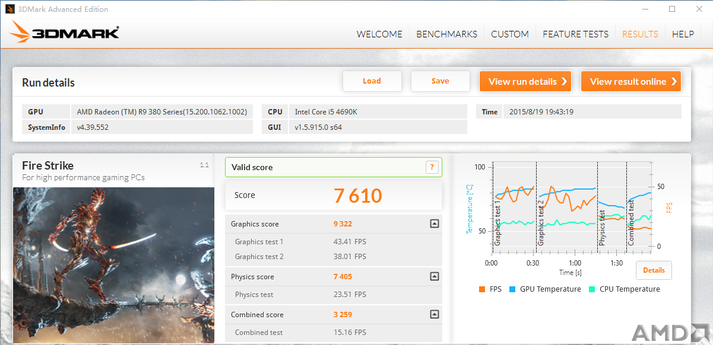The width and height of the screenshot is (713, 345).
Task: Select the RESULTS tab
Action: 640,34
